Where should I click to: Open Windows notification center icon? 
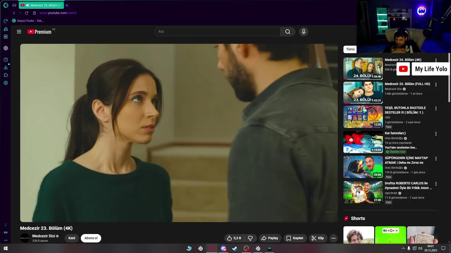(443, 248)
